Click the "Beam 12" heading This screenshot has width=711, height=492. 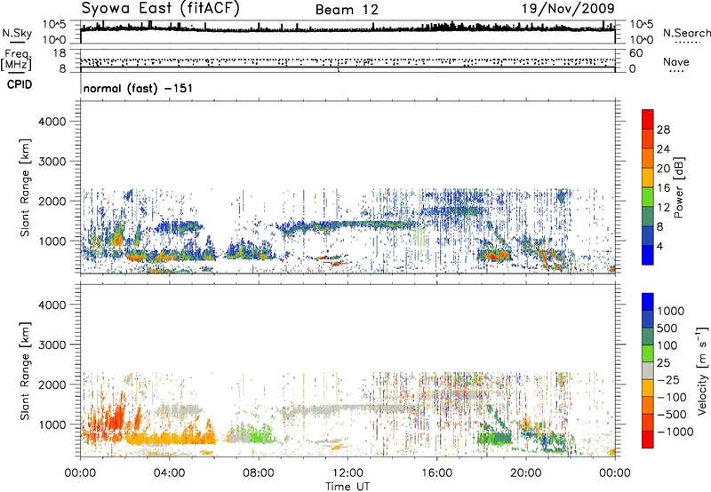coord(347,10)
